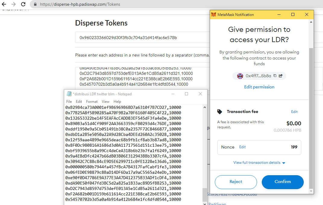
Task: Click Notepad line starting 0x30942C7C8Bc84cE9
Action: pyautogui.click(x=123, y=161)
